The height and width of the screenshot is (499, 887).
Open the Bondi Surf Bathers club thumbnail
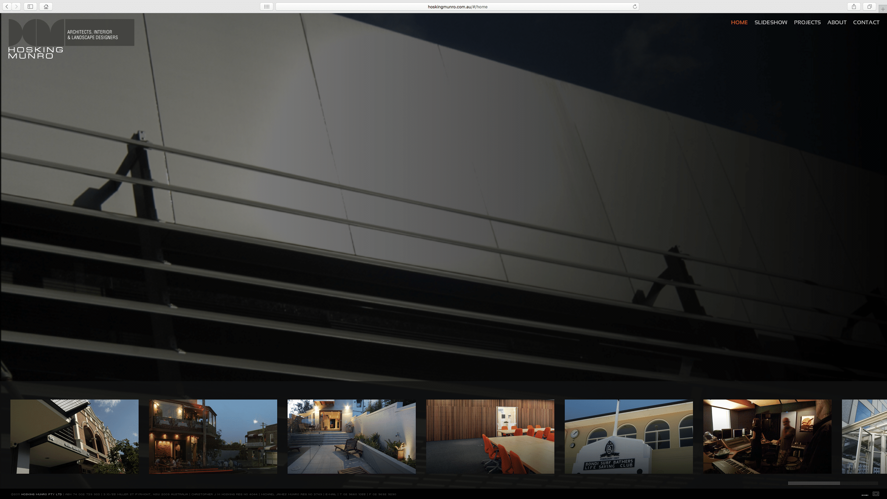pos(629,436)
